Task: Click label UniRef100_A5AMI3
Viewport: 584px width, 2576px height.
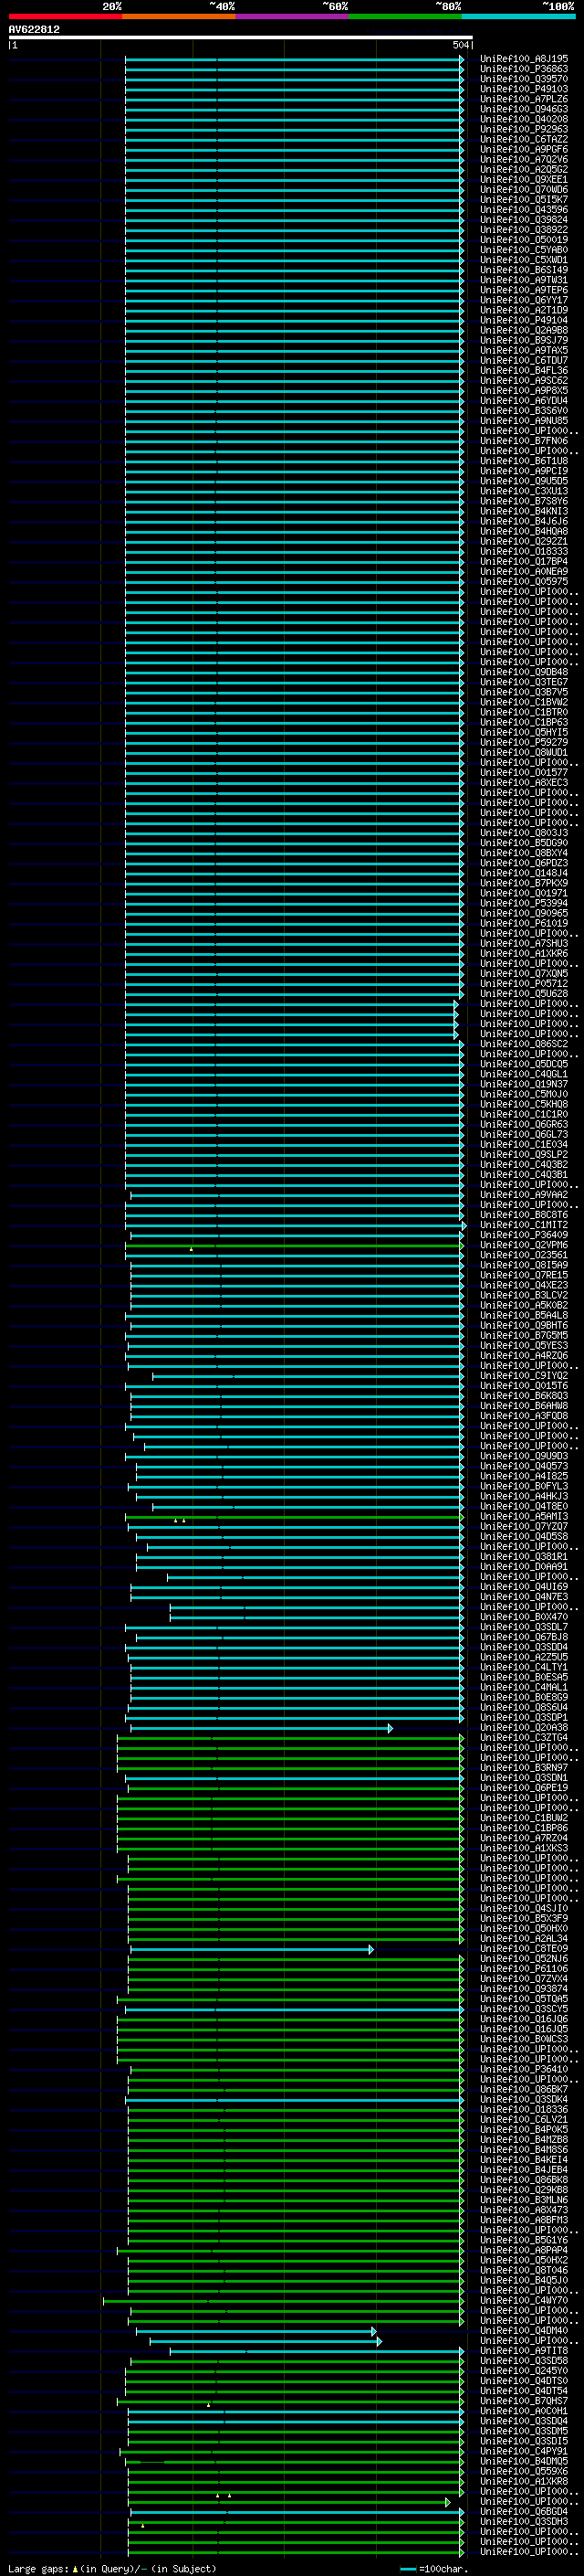Action: point(524,1517)
